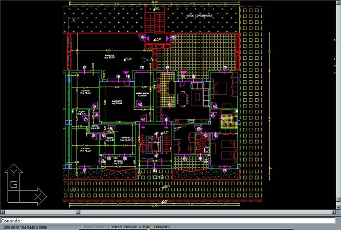Select the section marker A arrow symbol

145,59
